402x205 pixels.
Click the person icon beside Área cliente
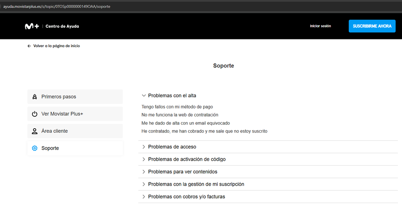(35, 131)
